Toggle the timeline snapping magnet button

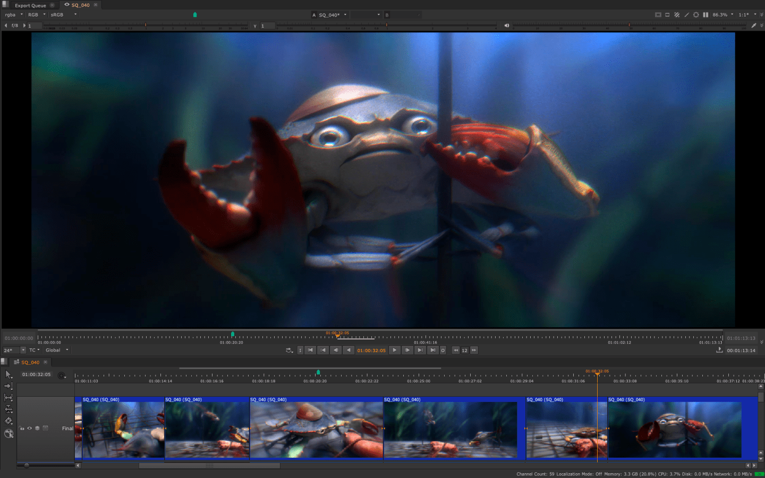(x=62, y=375)
